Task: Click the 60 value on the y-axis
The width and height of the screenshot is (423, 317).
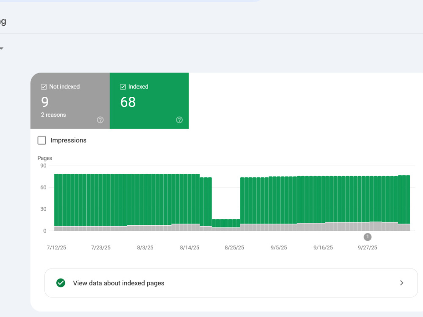Action: click(x=43, y=187)
